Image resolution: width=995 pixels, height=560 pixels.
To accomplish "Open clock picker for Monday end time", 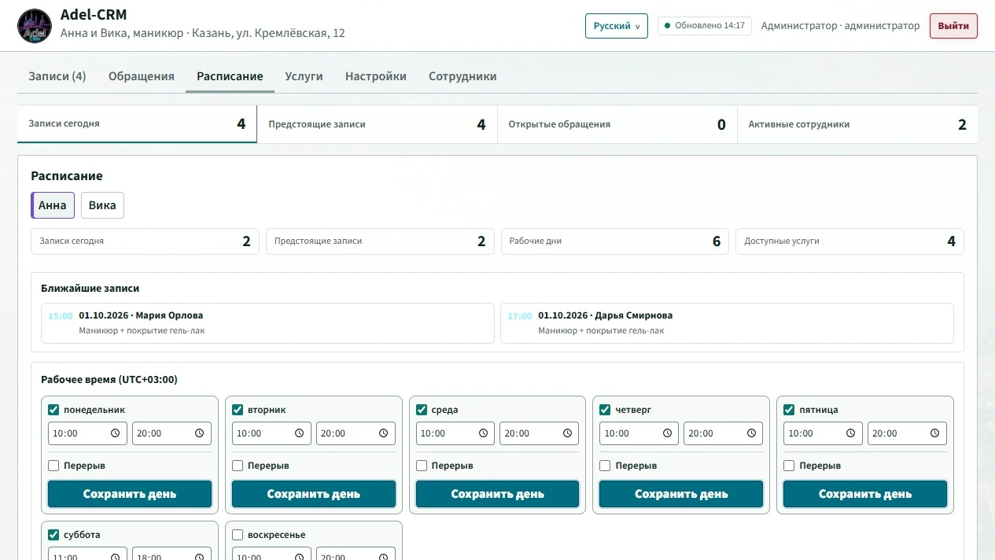I will [199, 433].
